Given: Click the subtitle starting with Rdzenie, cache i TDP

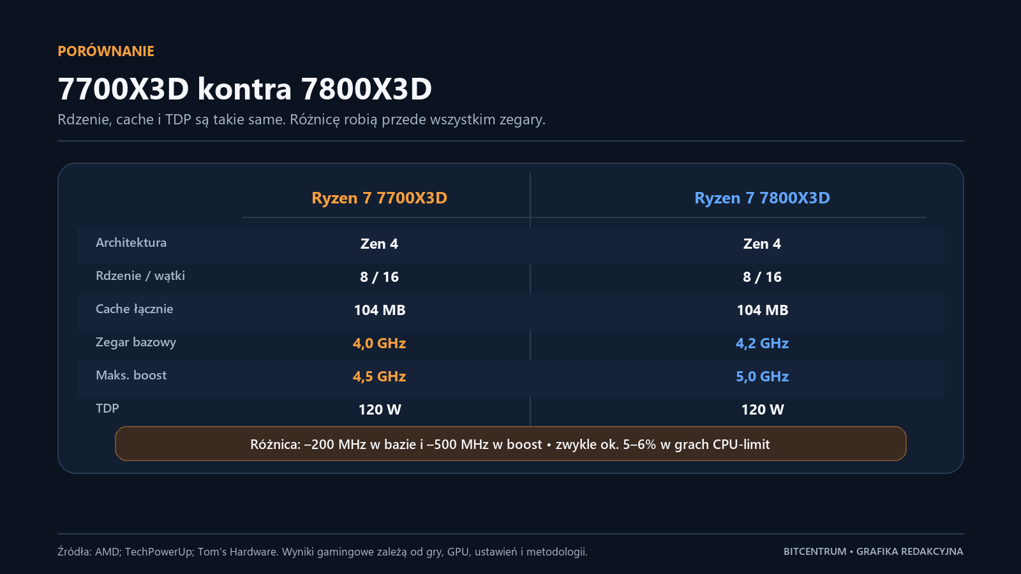Looking at the screenshot, I should pyautogui.click(x=301, y=120).
